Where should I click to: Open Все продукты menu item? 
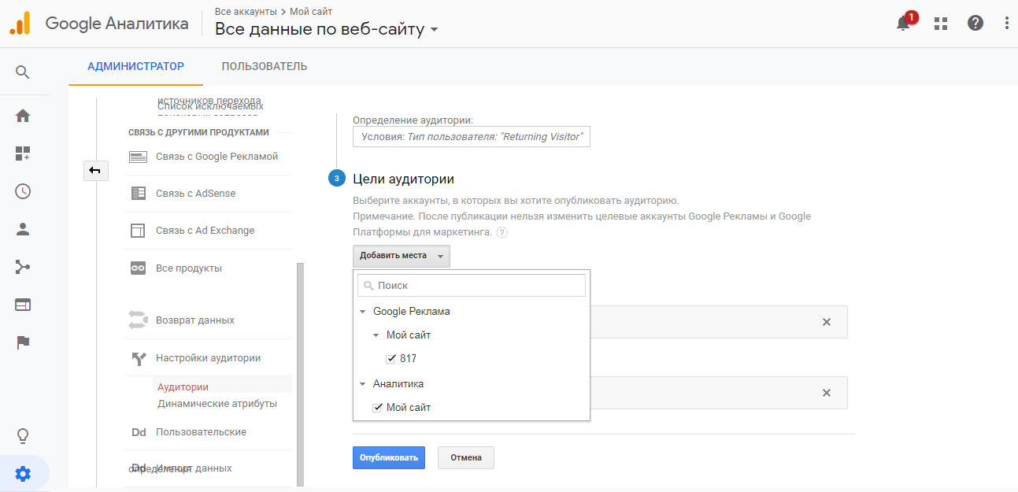point(189,268)
